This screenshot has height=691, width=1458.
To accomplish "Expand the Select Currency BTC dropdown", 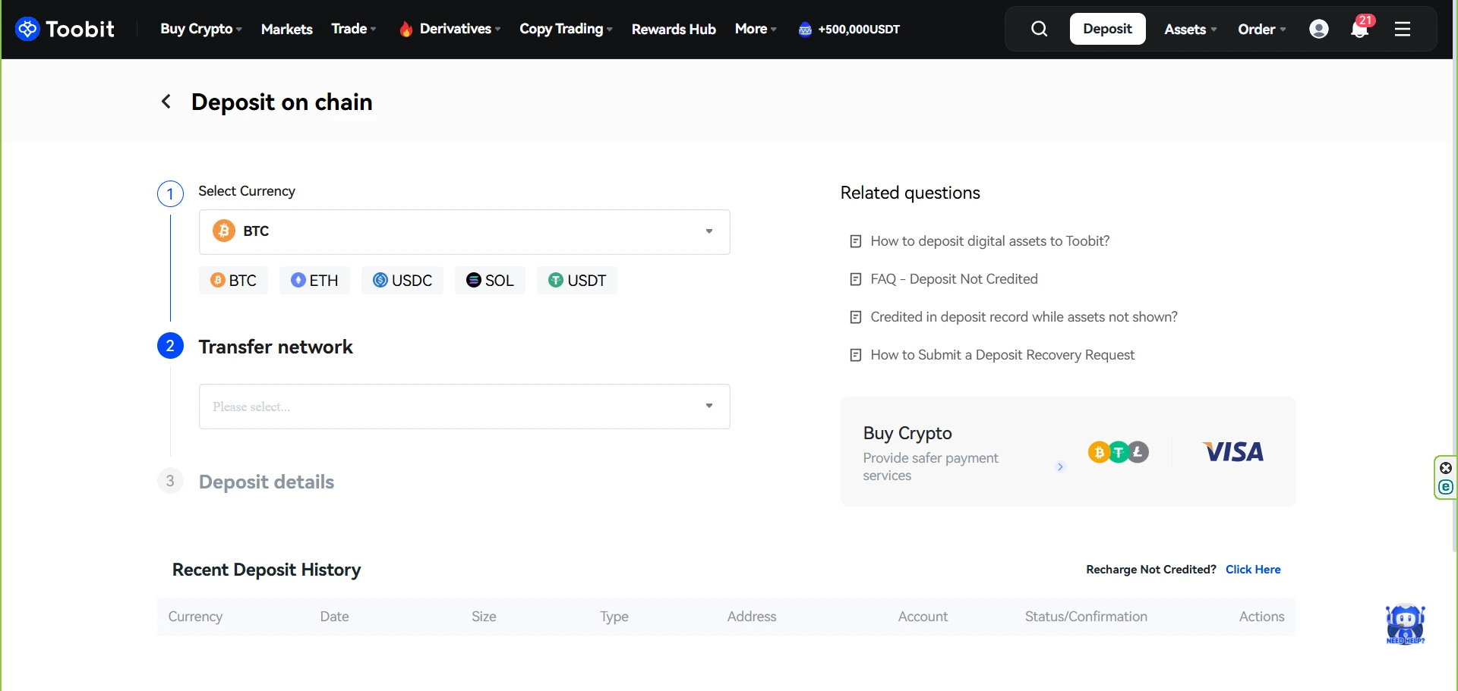I will 464,231.
